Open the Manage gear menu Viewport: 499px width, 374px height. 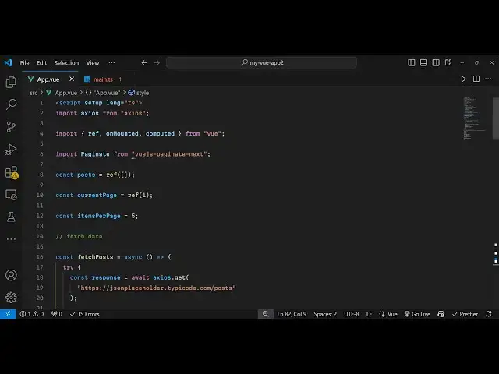pos(11,298)
